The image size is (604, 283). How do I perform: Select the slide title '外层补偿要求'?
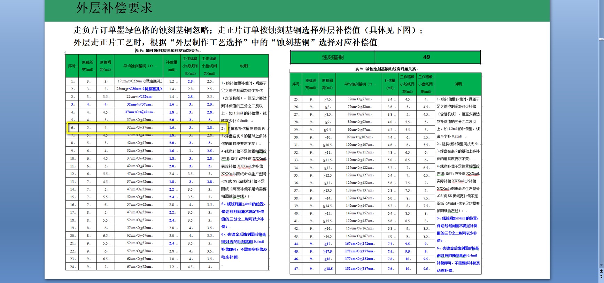tap(114, 8)
